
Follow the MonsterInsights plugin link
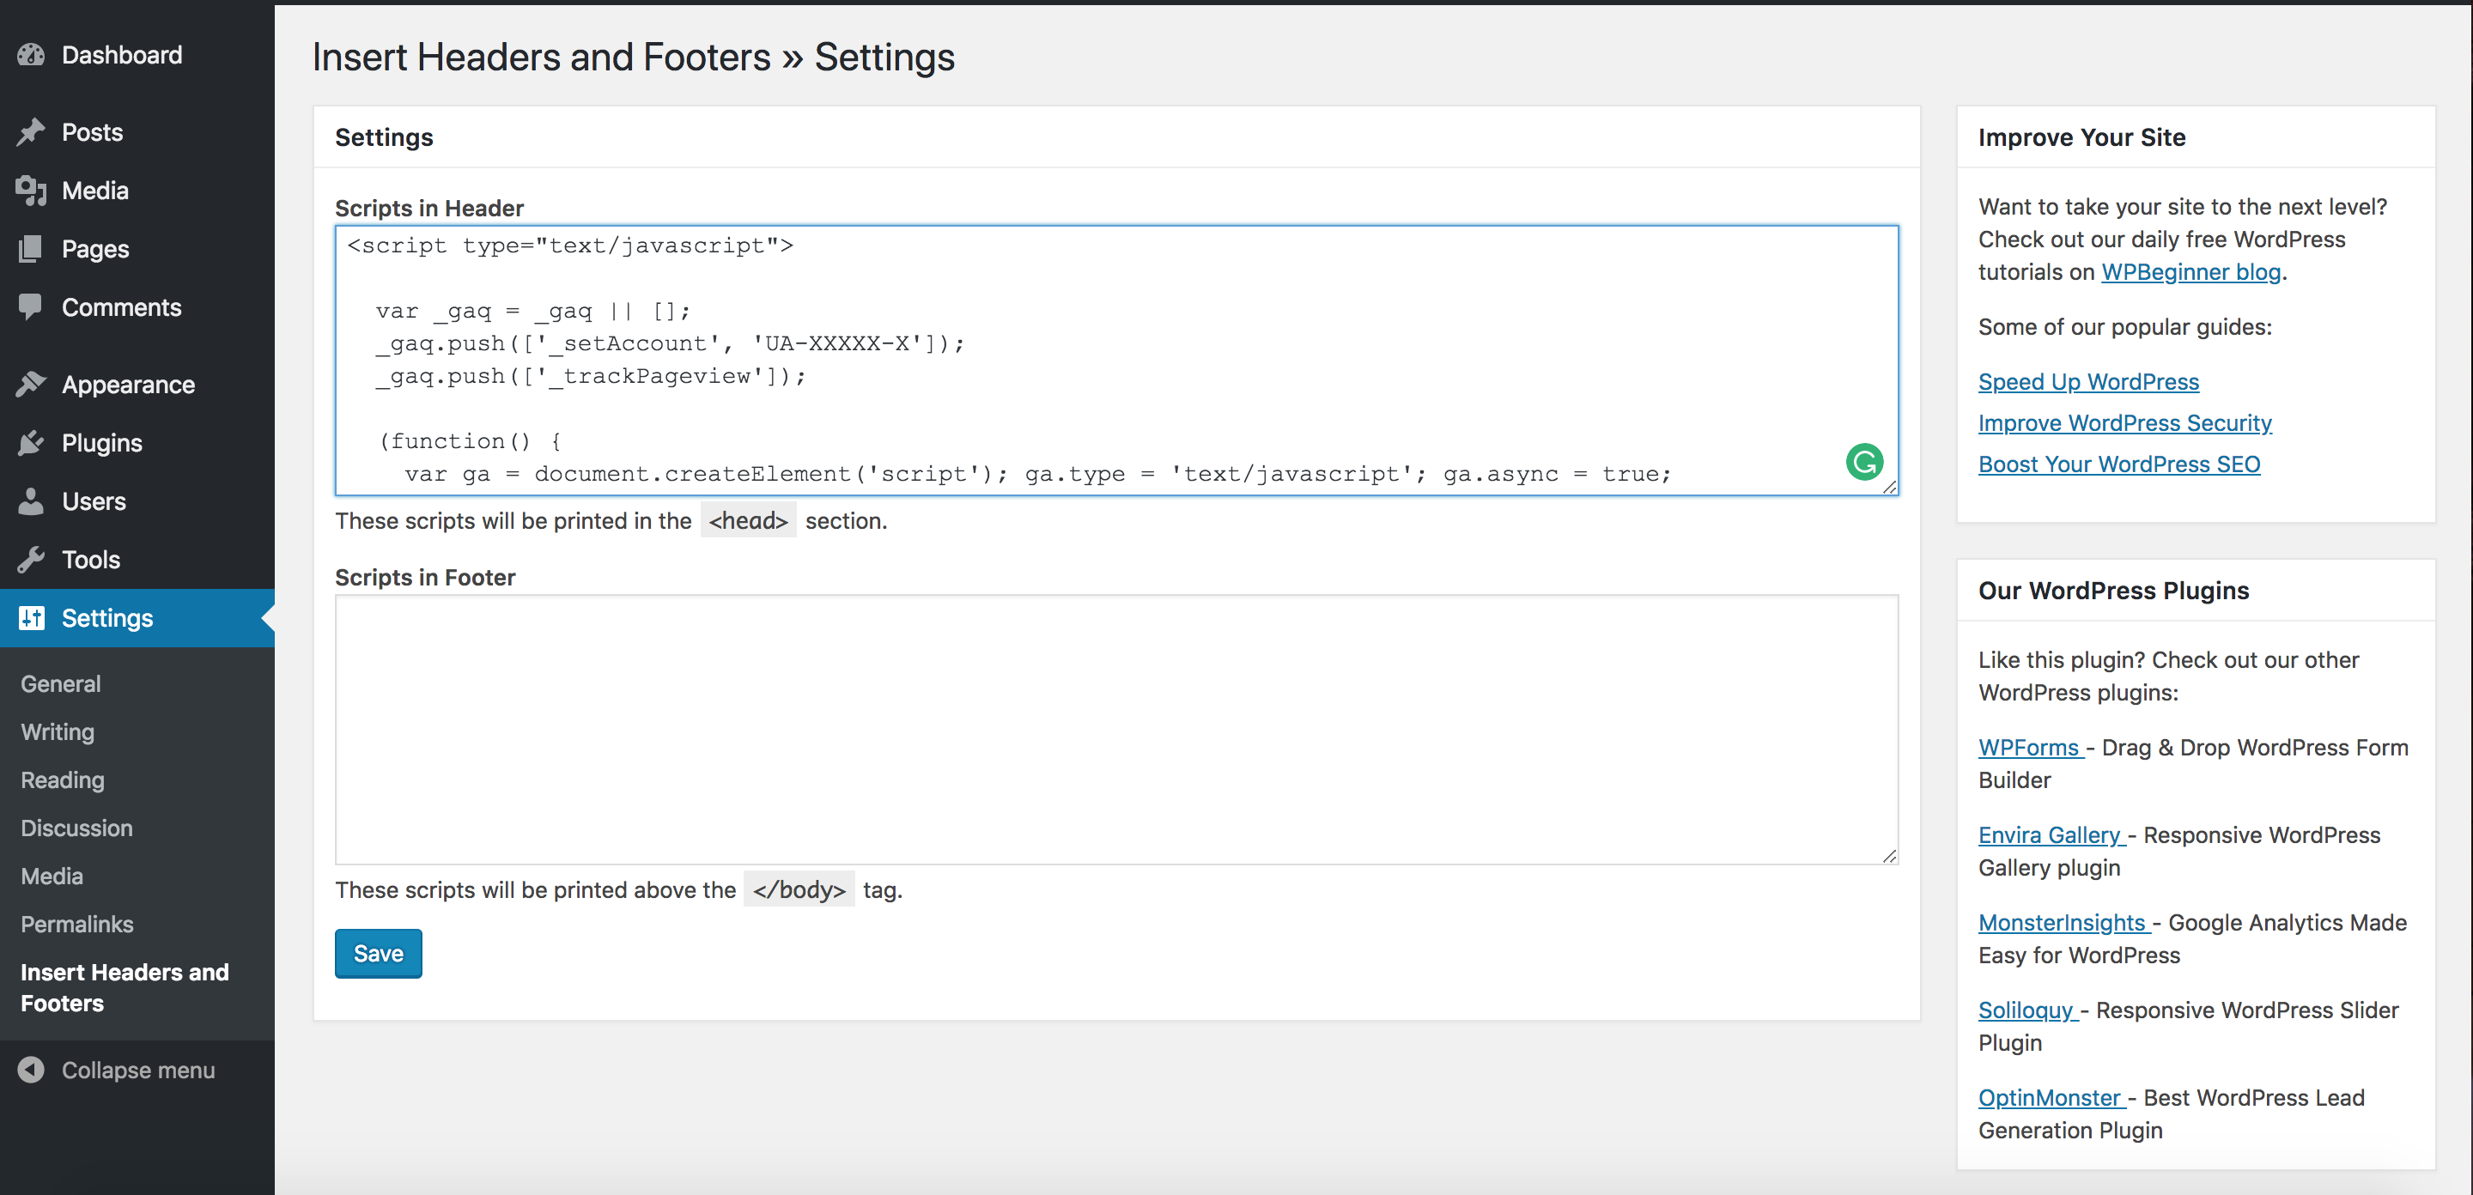[2061, 922]
